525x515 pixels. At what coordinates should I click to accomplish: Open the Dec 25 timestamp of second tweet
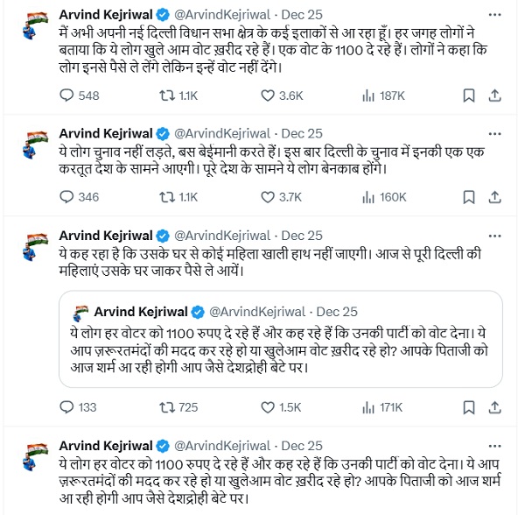click(304, 133)
